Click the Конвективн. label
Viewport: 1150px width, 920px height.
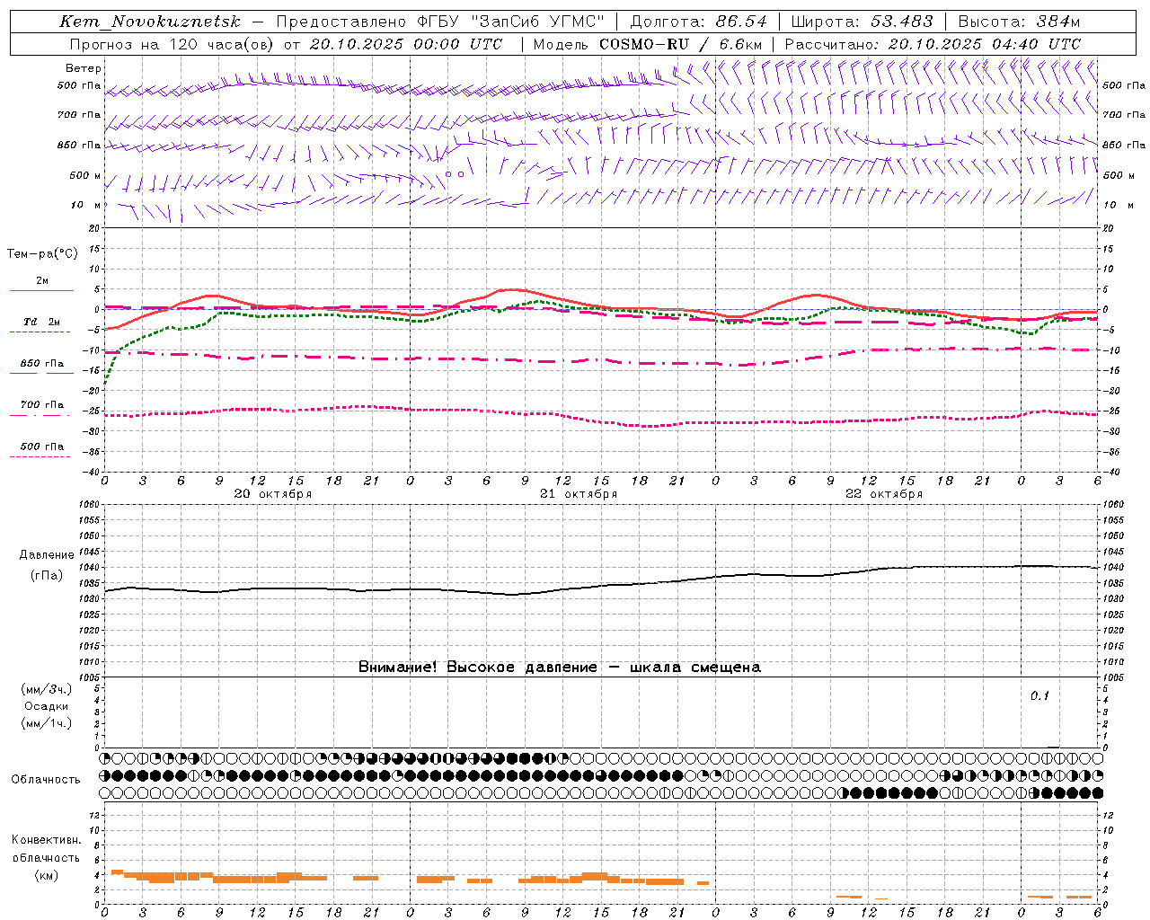(x=46, y=840)
